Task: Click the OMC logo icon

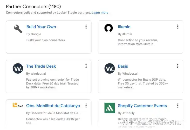Action: point(18,105)
